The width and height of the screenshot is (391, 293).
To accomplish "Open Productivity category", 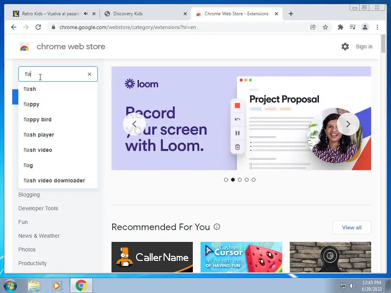I will tap(33, 263).
